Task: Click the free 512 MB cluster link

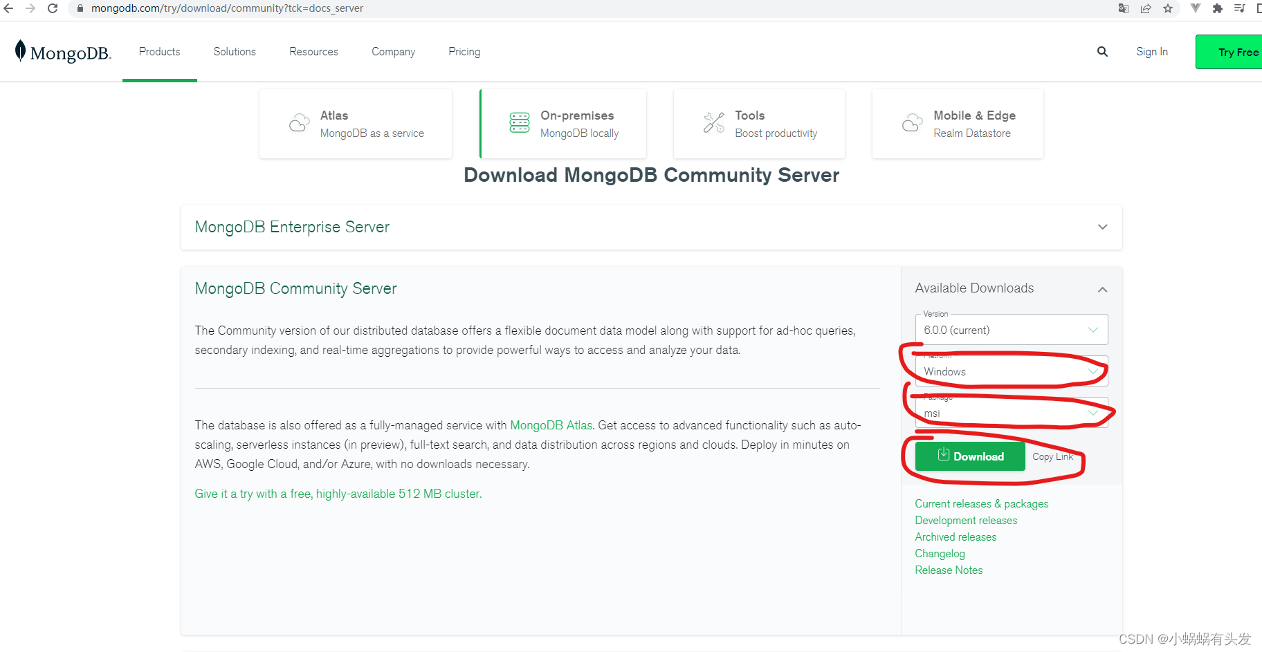Action: pyautogui.click(x=338, y=494)
